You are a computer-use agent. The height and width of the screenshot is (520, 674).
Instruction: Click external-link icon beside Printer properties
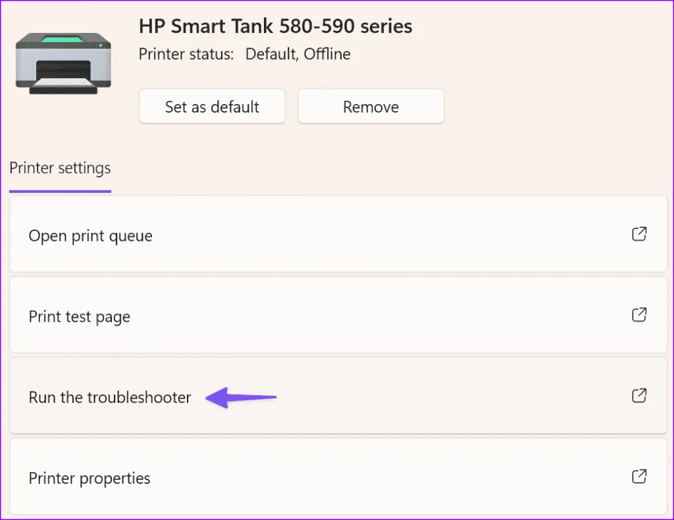coord(638,477)
